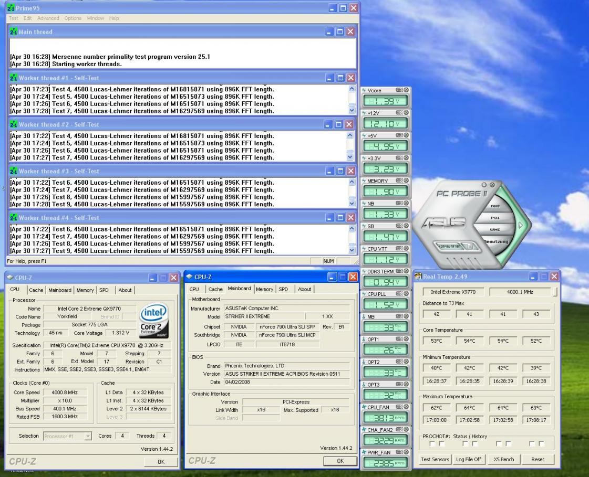Click Reset in Real Temp
The width and height of the screenshot is (589, 477).
538,459
